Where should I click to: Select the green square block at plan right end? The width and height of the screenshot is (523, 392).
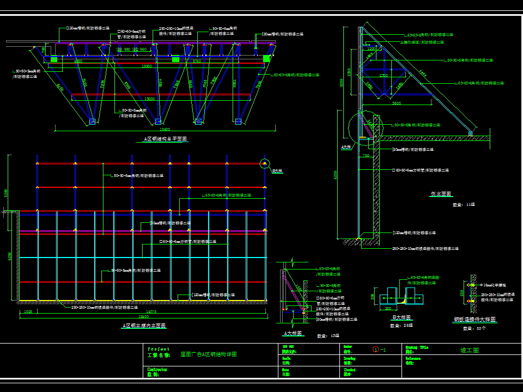[x=266, y=58]
